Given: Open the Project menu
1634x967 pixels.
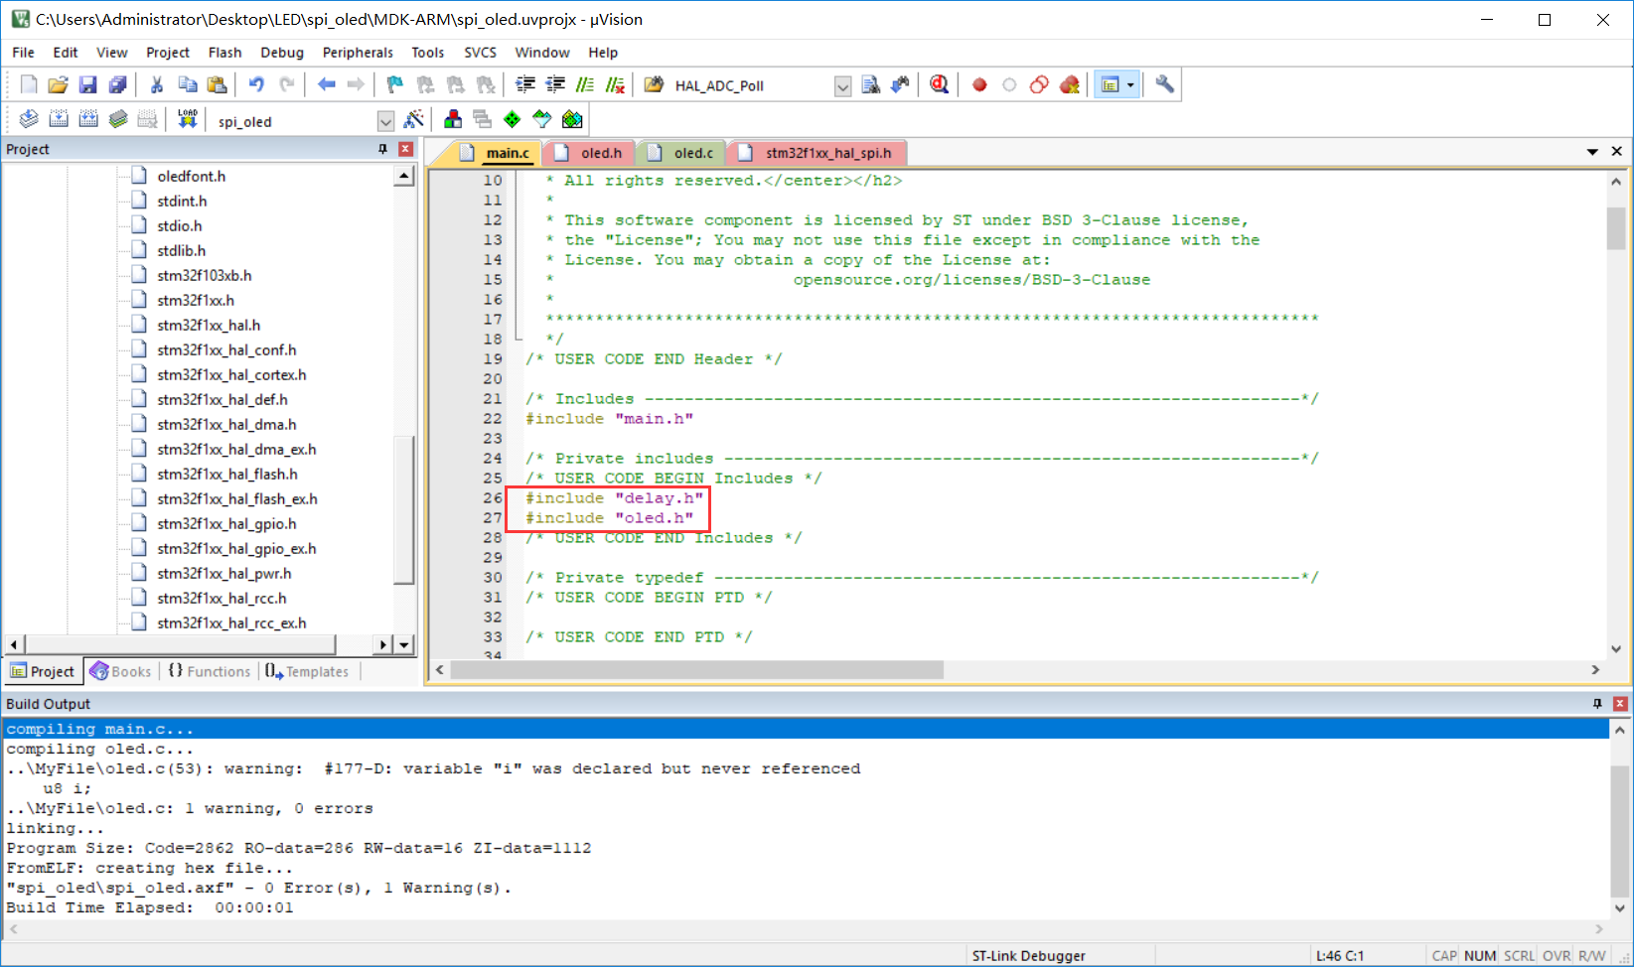Looking at the screenshot, I should click(x=168, y=53).
